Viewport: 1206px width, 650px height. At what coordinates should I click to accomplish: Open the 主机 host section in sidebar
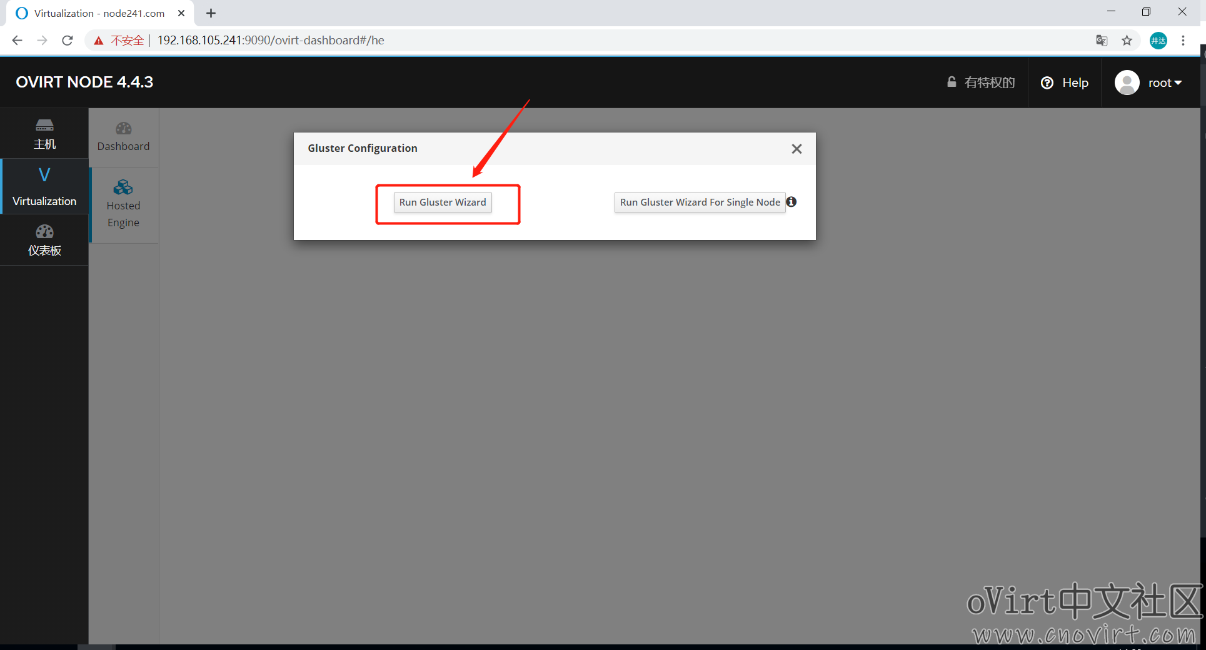44,134
